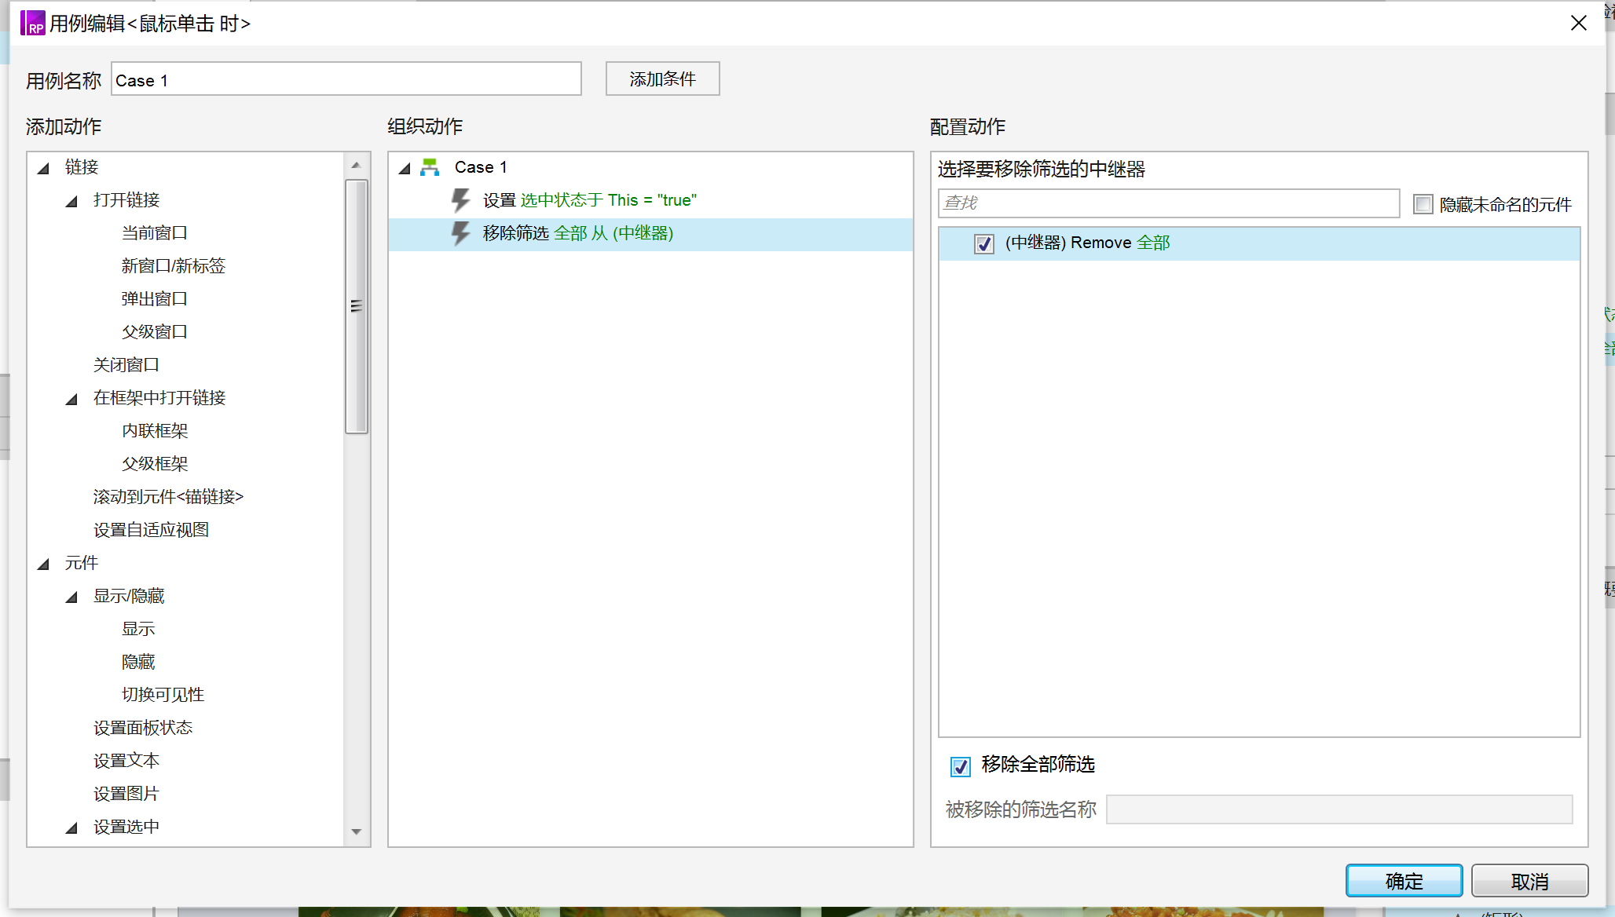Collapse the 设置选中 group

(x=72, y=827)
